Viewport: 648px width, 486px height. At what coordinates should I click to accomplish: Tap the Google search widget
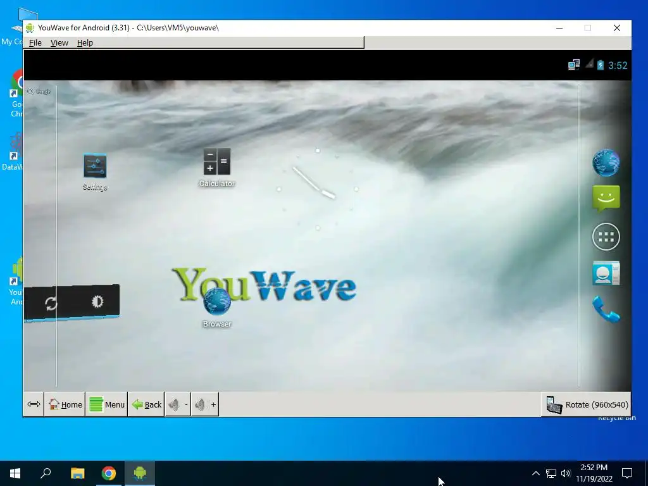pyautogui.click(x=39, y=91)
